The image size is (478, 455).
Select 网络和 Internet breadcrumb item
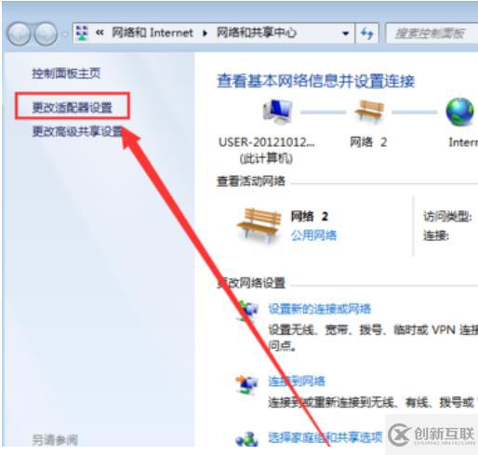click(x=153, y=33)
